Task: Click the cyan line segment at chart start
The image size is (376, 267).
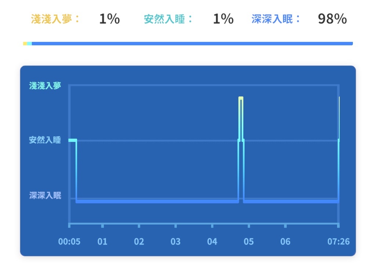Action: pos(73,140)
